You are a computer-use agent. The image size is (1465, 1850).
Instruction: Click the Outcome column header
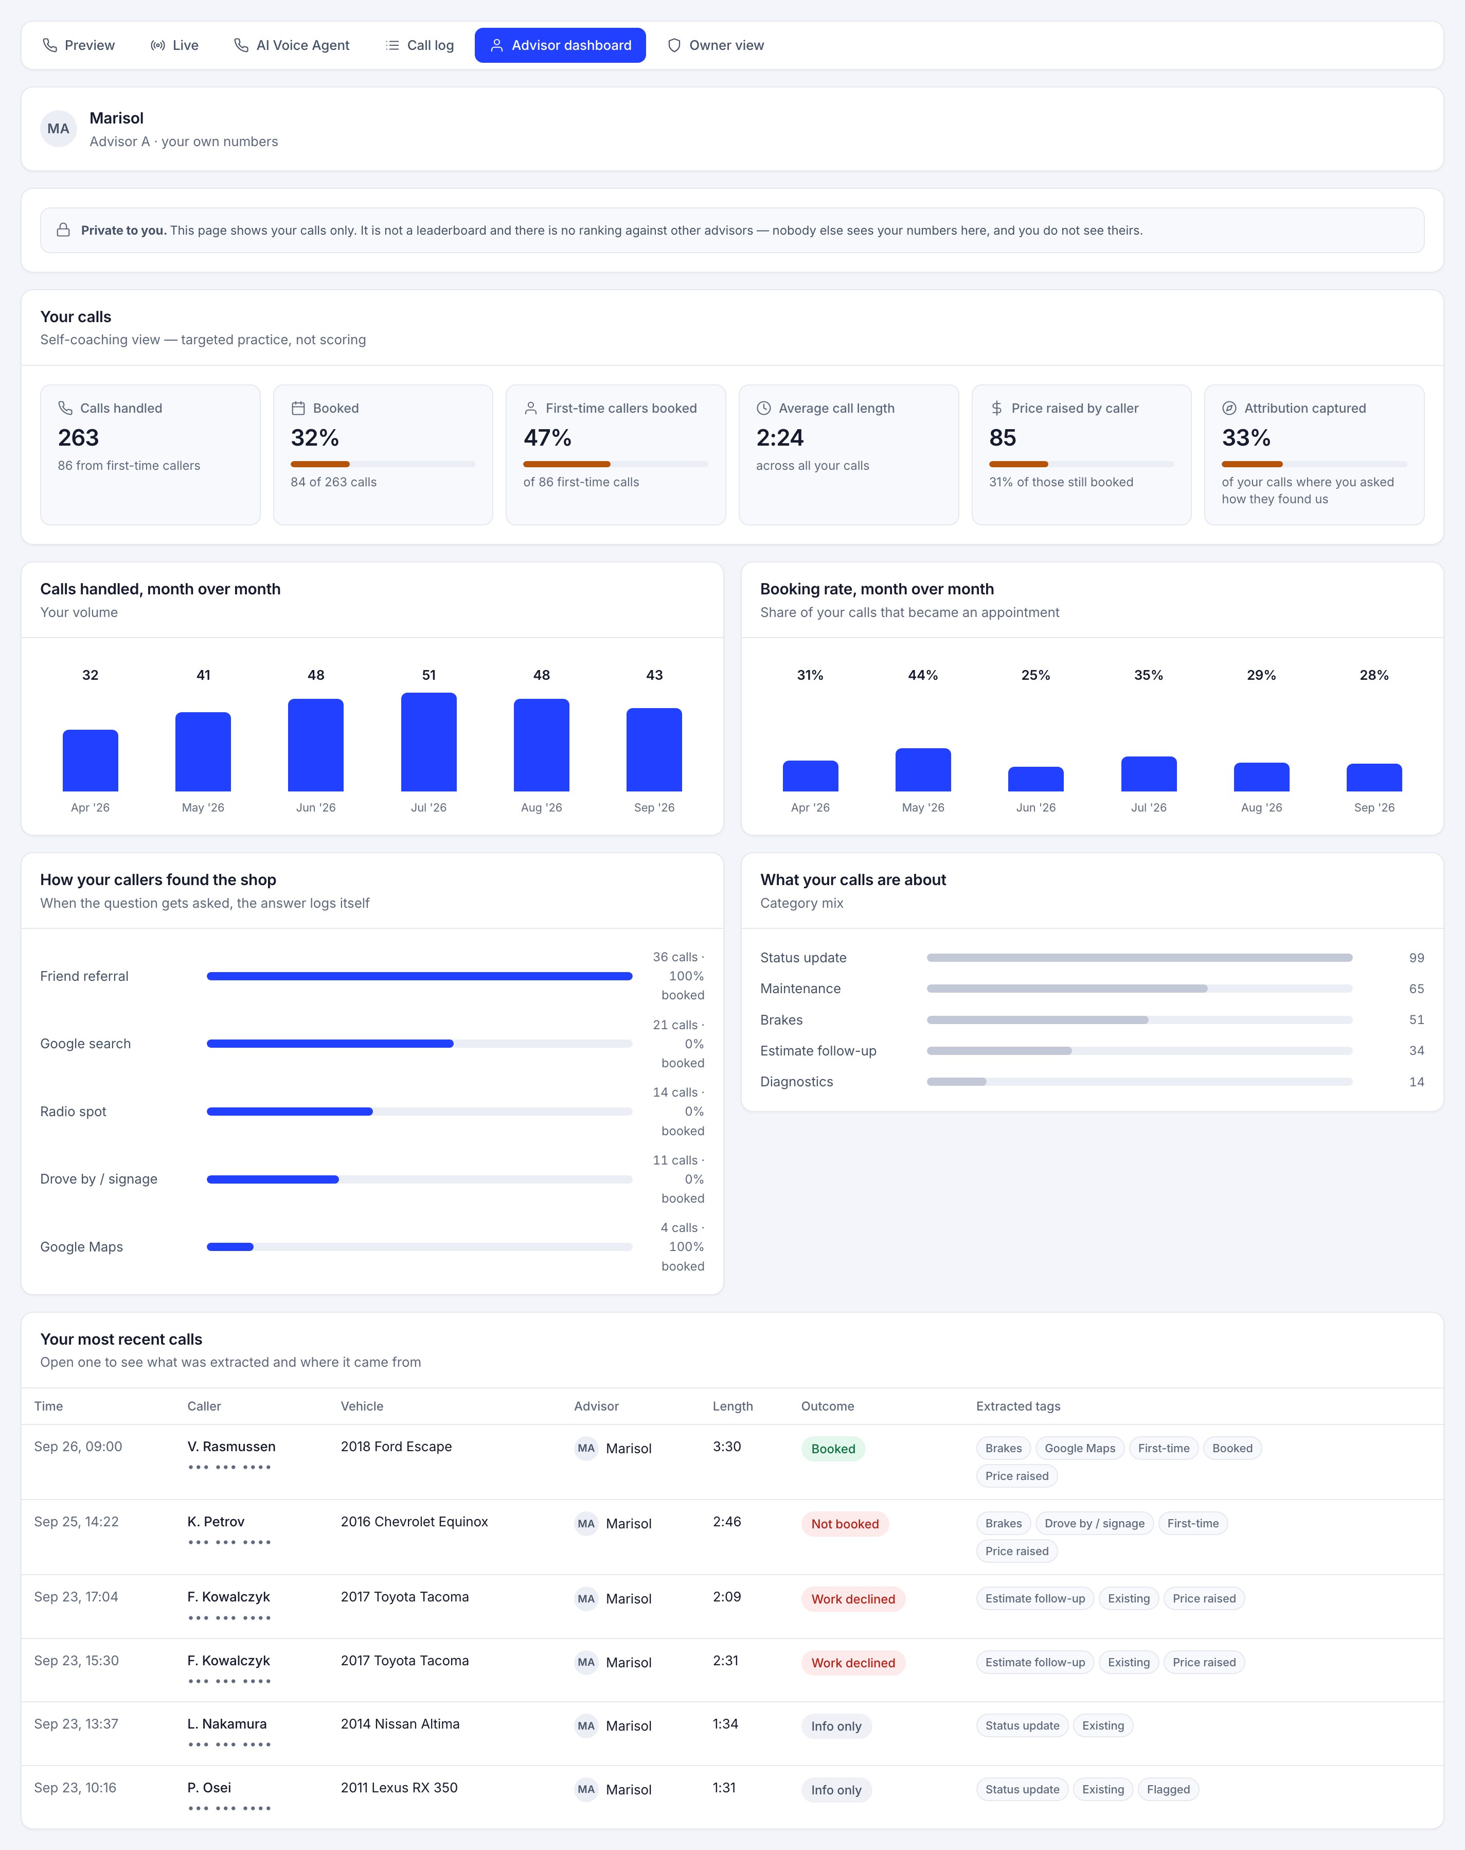coord(828,1405)
